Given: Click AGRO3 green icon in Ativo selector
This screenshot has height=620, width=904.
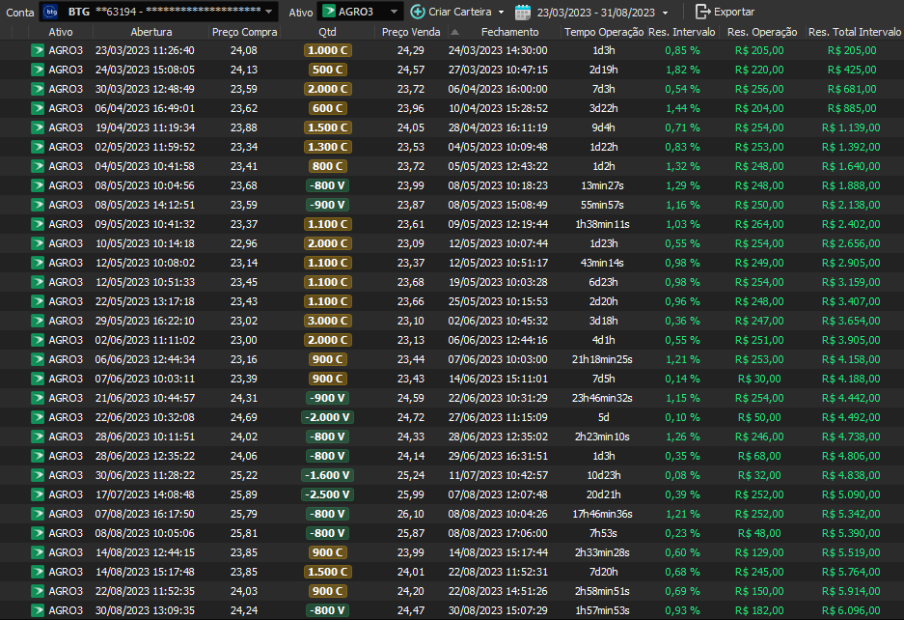Looking at the screenshot, I should (329, 12).
